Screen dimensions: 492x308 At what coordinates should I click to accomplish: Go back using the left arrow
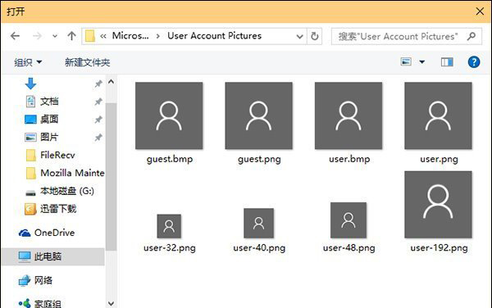pyautogui.click(x=15, y=36)
